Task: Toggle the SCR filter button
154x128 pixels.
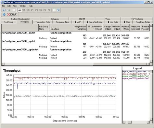Action: coord(28,10)
